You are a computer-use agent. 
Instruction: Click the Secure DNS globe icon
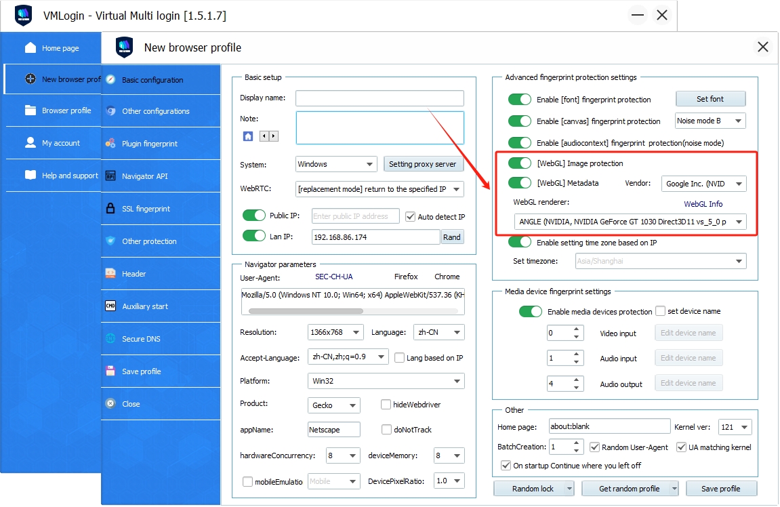click(x=110, y=339)
